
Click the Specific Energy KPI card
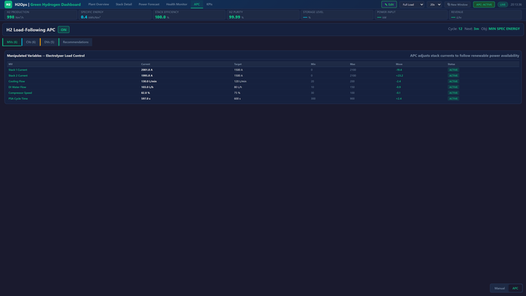click(115, 15)
